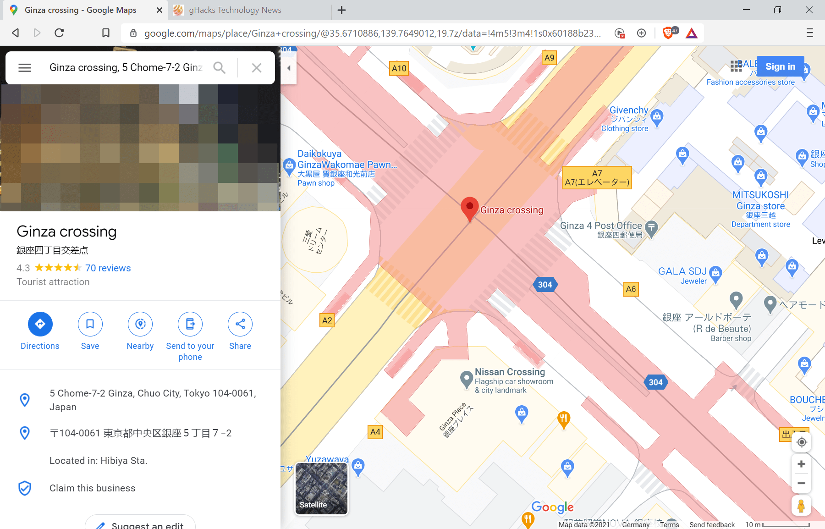This screenshot has width=825, height=529.
Task: Show your location on the map
Action: tap(801, 442)
